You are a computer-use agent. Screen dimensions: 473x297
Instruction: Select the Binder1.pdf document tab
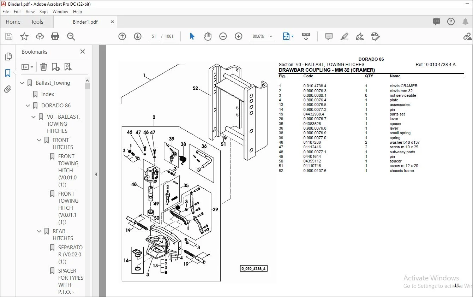coord(85,22)
